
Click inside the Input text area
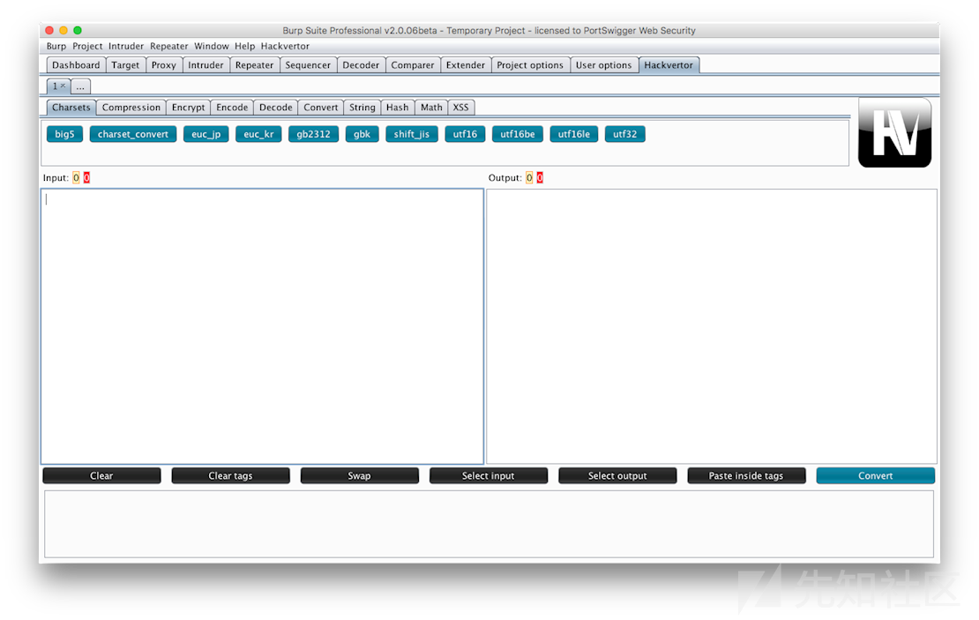point(262,326)
